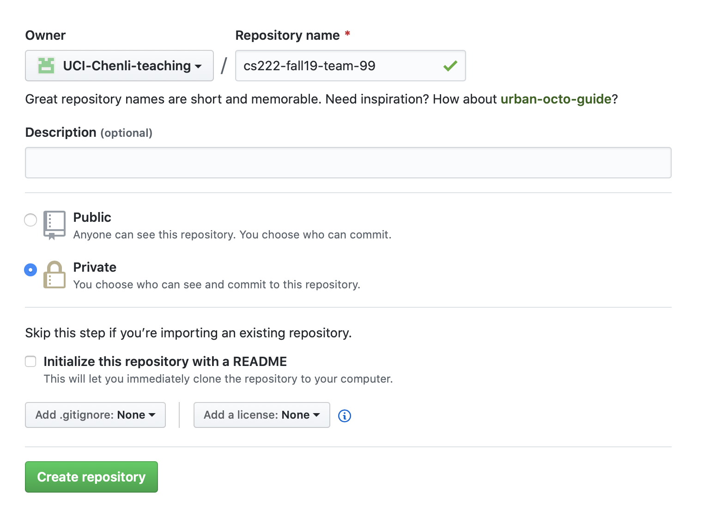Click the urban-octo-guide suggestion link

(556, 99)
